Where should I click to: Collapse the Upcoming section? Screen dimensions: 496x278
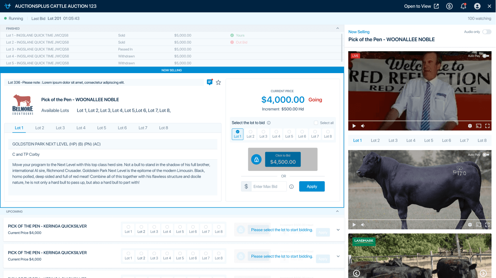(x=338, y=211)
